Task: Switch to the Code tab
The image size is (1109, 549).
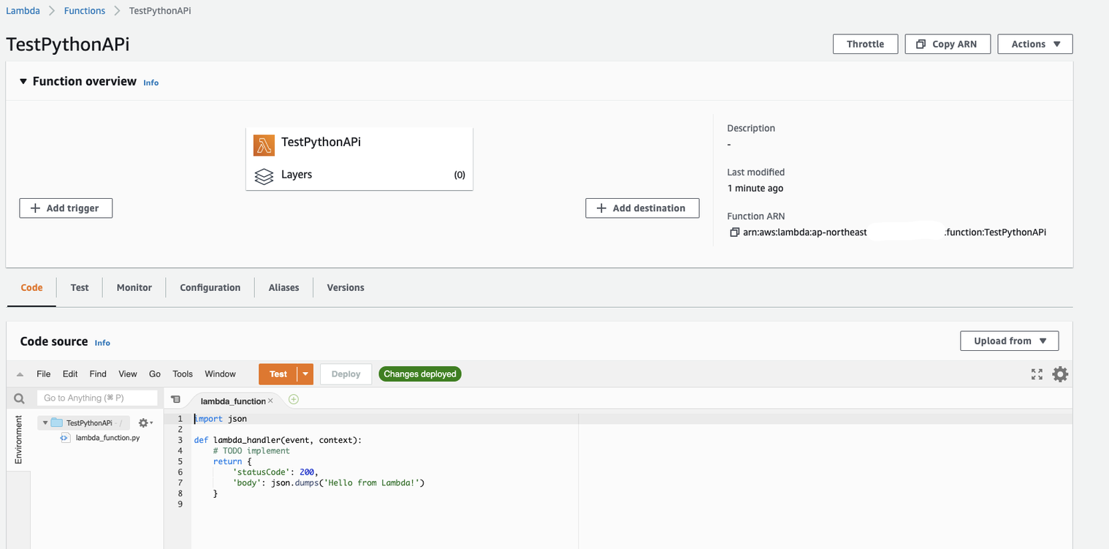Action: click(x=31, y=287)
